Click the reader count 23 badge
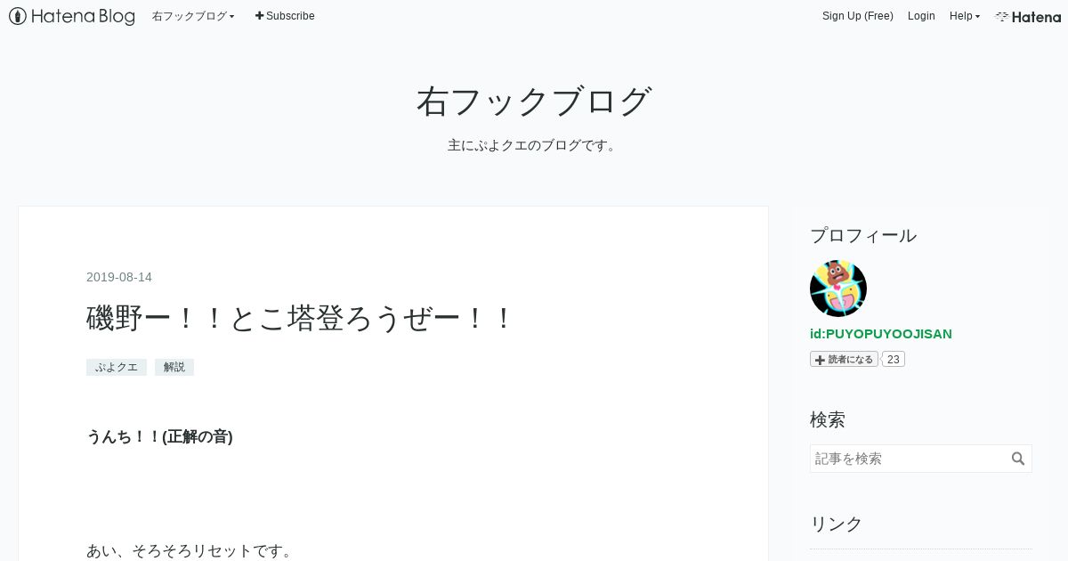This screenshot has height=561, width=1068. [894, 359]
